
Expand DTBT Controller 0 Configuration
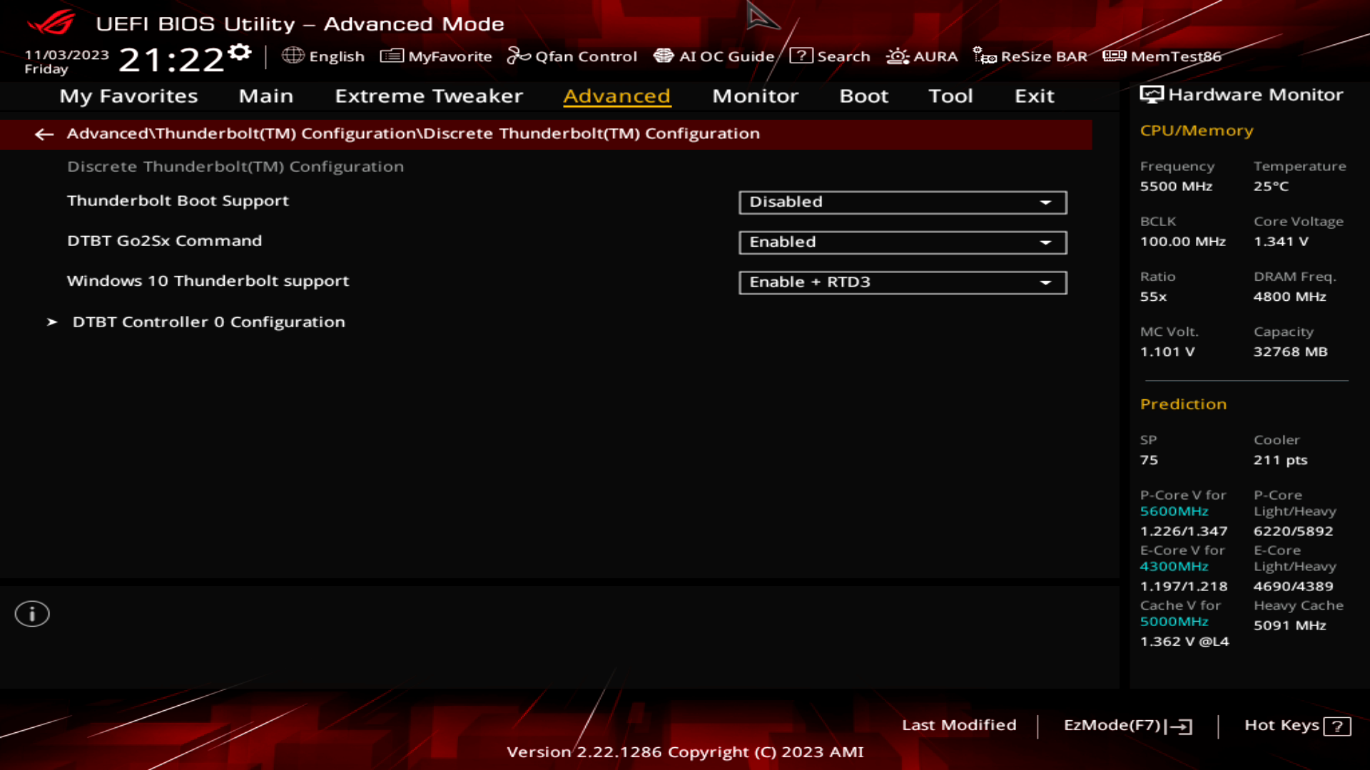click(208, 322)
